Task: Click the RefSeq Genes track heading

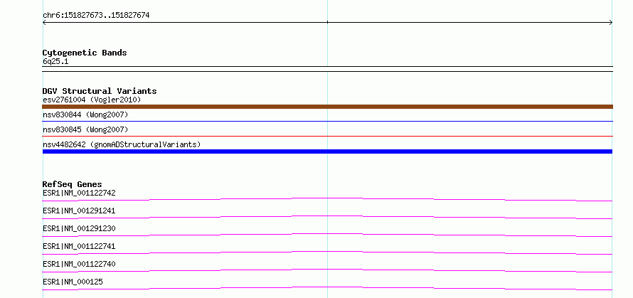Action: [x=73, y=184]
